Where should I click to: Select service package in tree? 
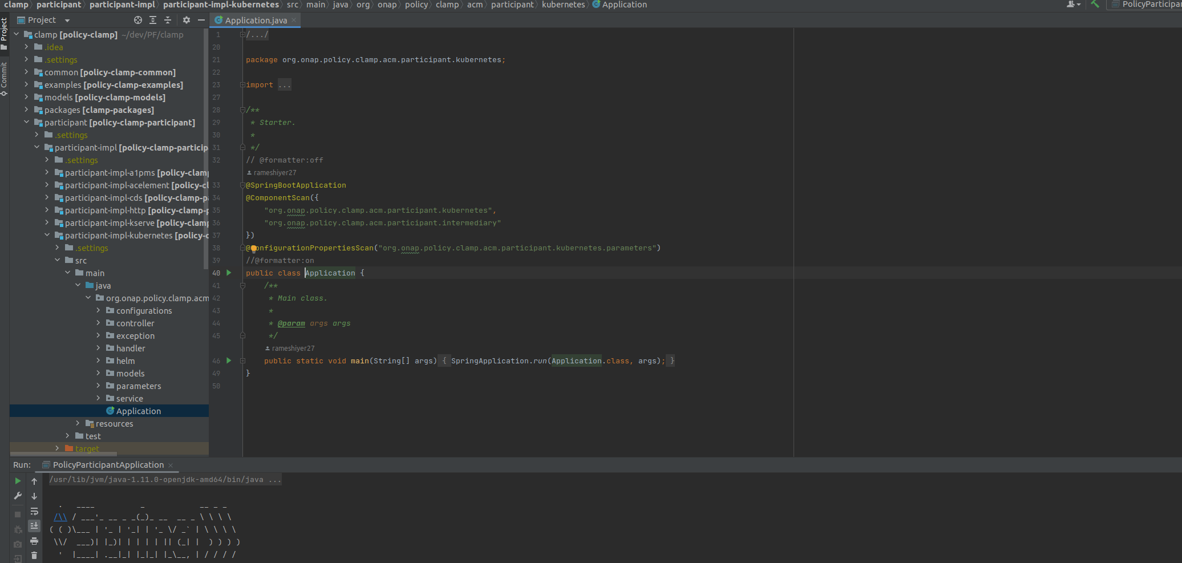(129, 399)
